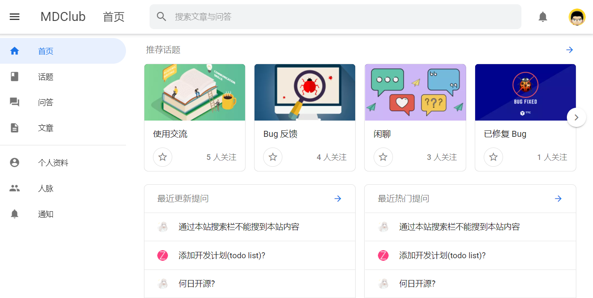Screen dimensions: 593x298
Task: Click author avatar of 添加开发计划 in 最近更新提问
Action: pos(162,256)
